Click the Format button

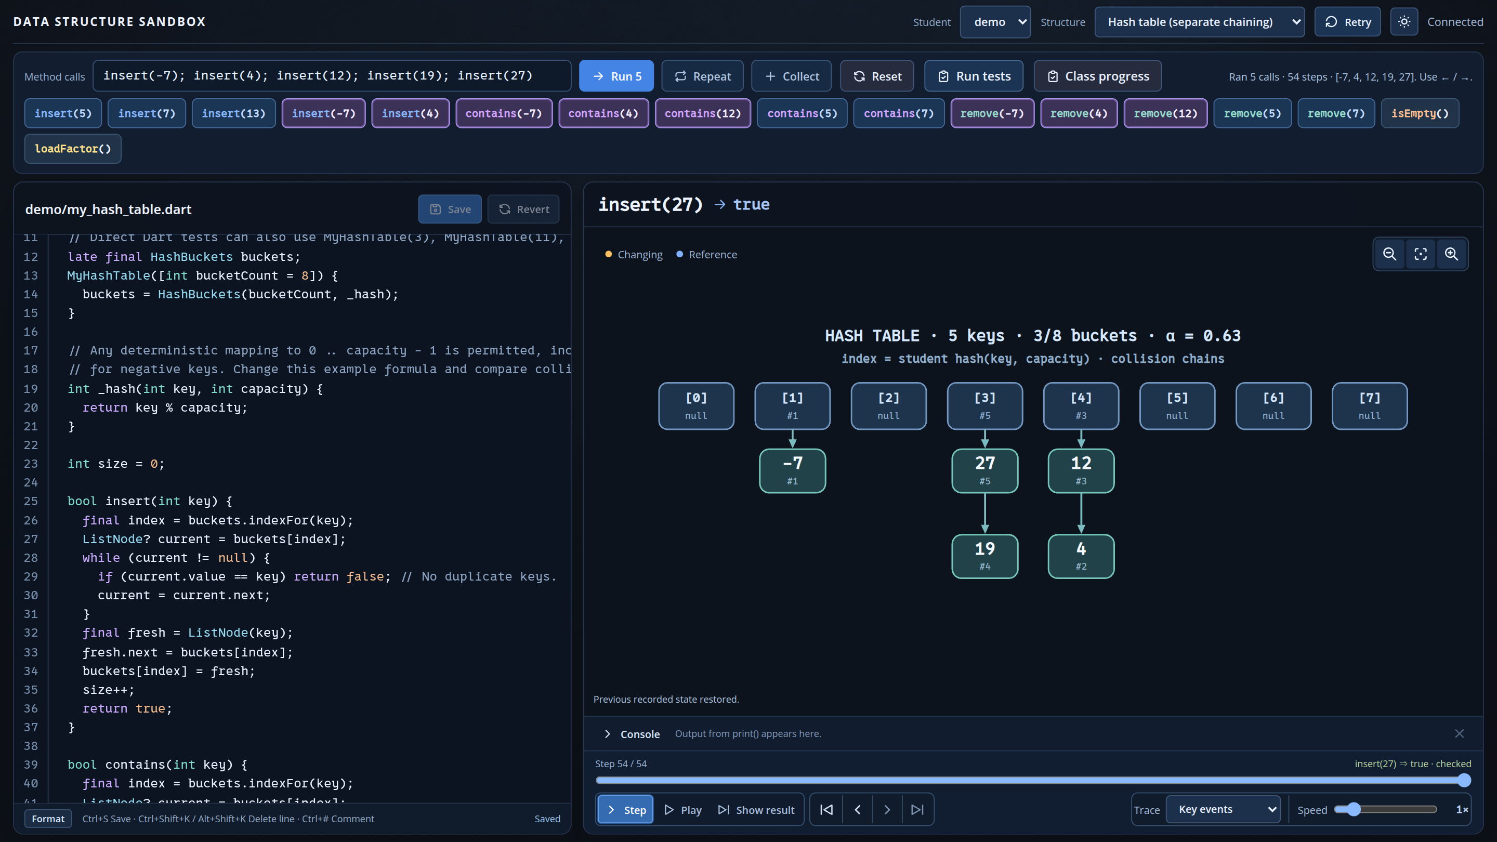click(x=48, y=818)
